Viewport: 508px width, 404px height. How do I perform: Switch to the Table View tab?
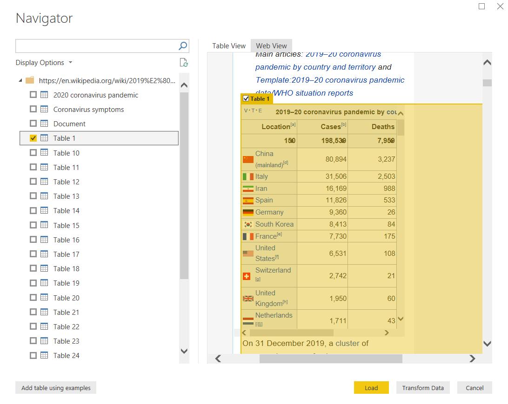[228, 46]
